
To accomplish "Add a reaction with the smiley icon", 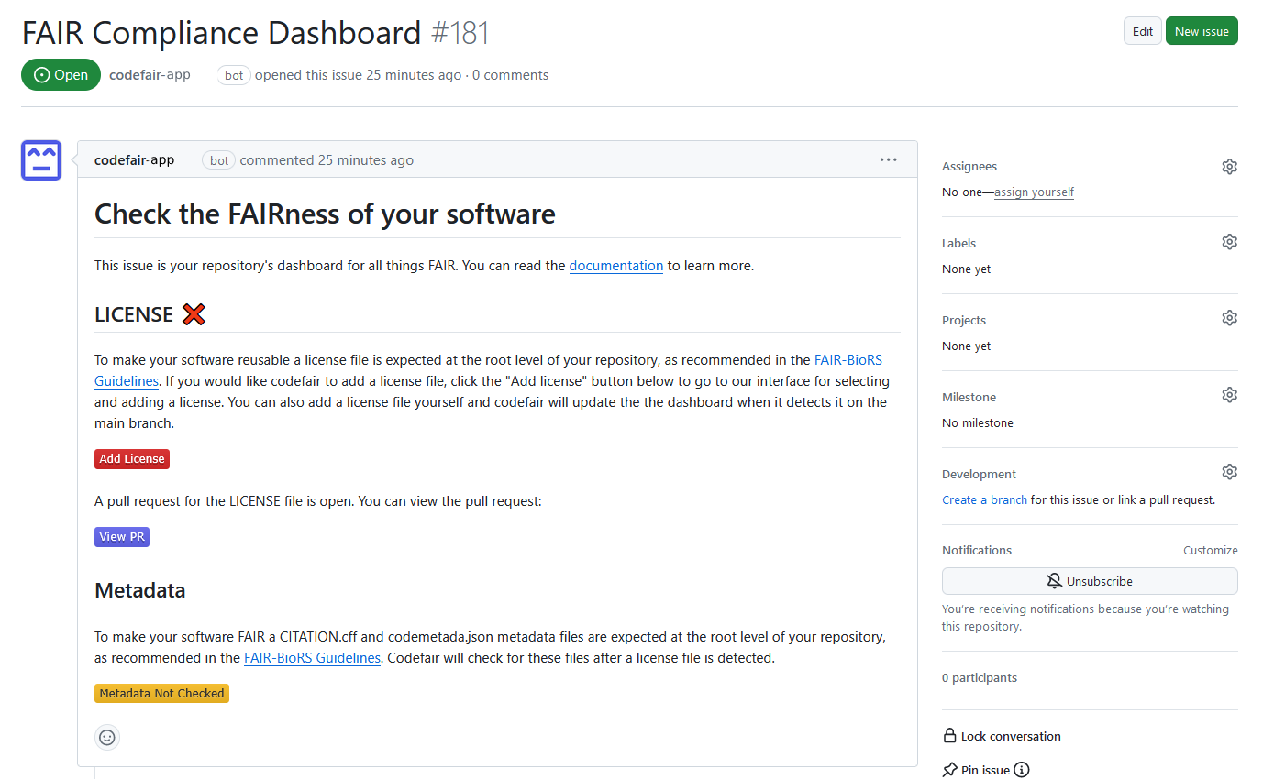I will (107, 737).
